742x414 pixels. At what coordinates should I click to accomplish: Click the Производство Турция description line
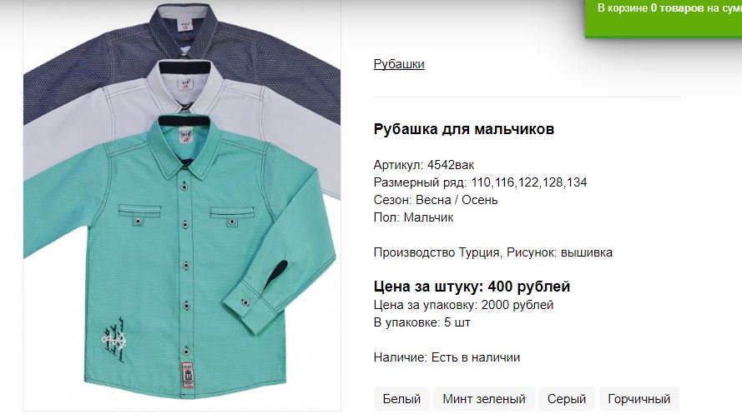[x=492, y=252]
